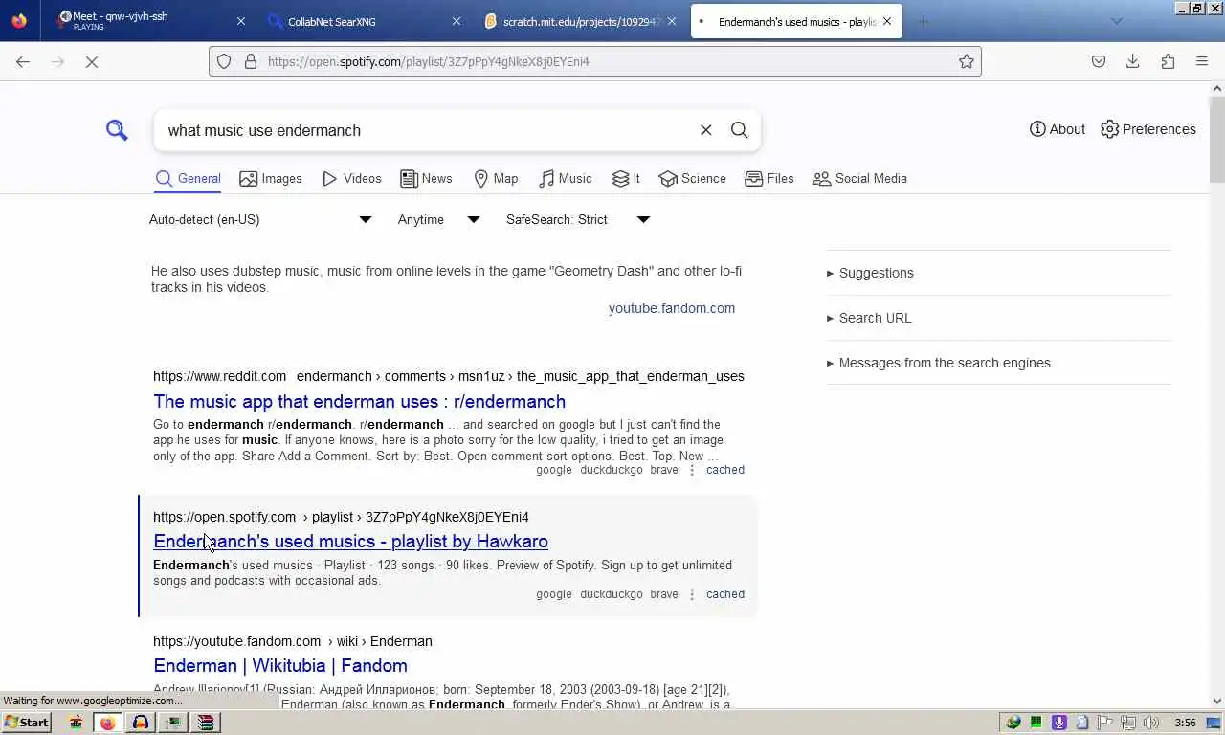Switch to the Files category
The image size is (1225, 735).
(x=769, y=179)
